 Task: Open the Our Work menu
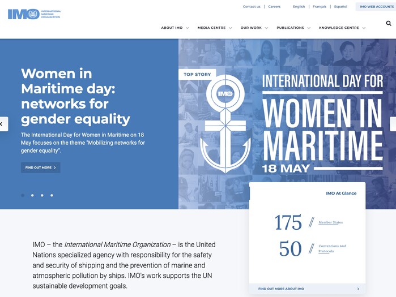251,28
